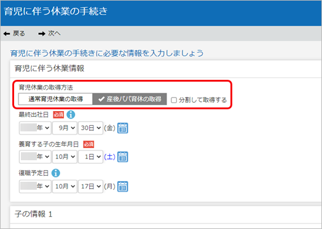
Task: Click the instruction text 必要な情報を入力しましょう
Action: 154,53
